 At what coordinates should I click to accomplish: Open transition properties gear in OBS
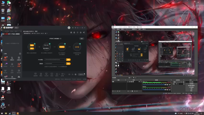(x=184, y=82)
